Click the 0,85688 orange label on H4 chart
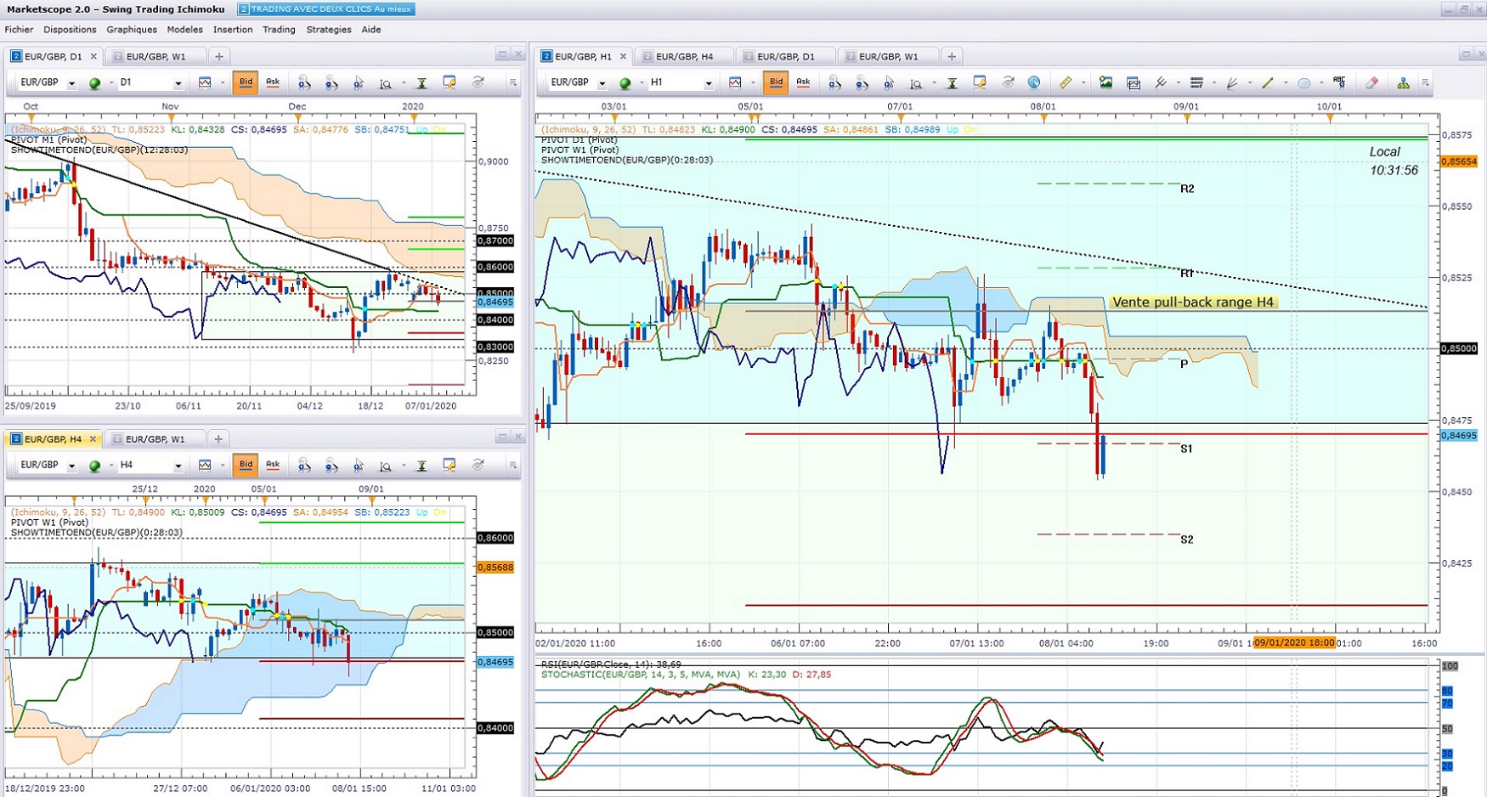The height and width of the screenshot is (797, 1487). click(495, 568)
